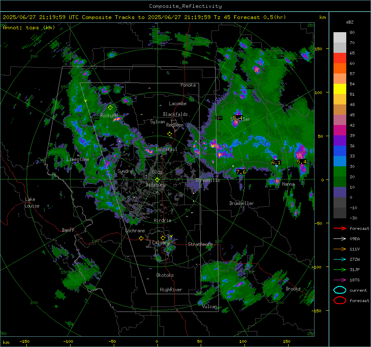Click the 'Annot: tops (km)' annotation text
The width and height of the screenshot is (371, 347).
tap(29, 28)
